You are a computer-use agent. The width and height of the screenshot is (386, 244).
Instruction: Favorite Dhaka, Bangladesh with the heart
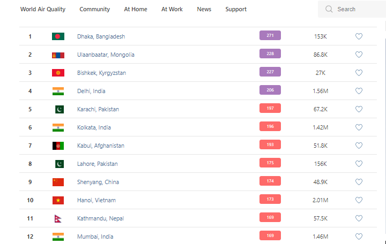point(359,36)
